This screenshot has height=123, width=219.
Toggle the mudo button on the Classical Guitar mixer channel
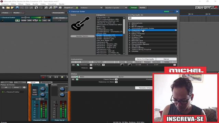pyautogui.click(x=35, y=94)
